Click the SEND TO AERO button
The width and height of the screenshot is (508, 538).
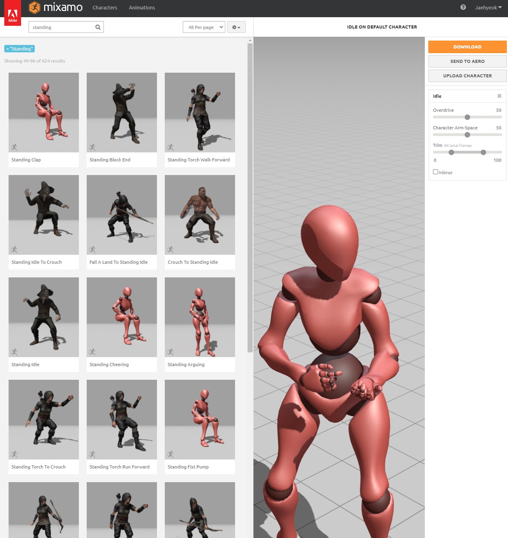coord(467,61)
